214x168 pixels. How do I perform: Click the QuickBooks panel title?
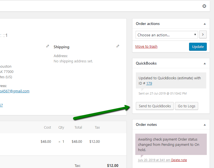click(146, 63)
